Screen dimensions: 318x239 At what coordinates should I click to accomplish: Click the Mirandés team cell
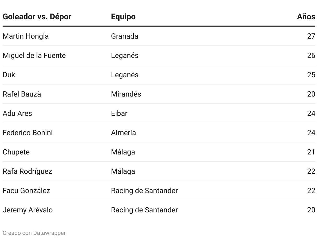[x=126, y=94]
